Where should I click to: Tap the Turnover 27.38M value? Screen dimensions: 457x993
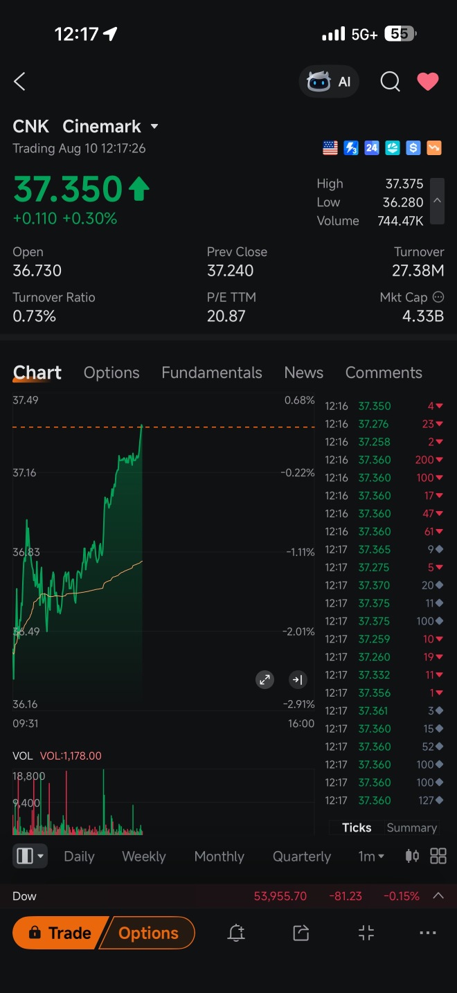(418, 271)
